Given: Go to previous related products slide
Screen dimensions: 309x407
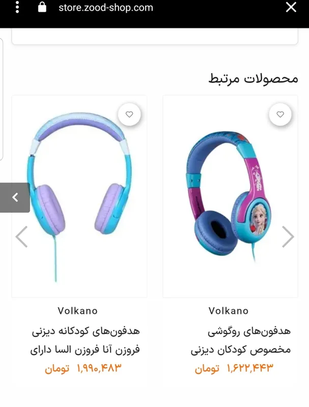Looking at the screenshot, I should tap(21, 237).
